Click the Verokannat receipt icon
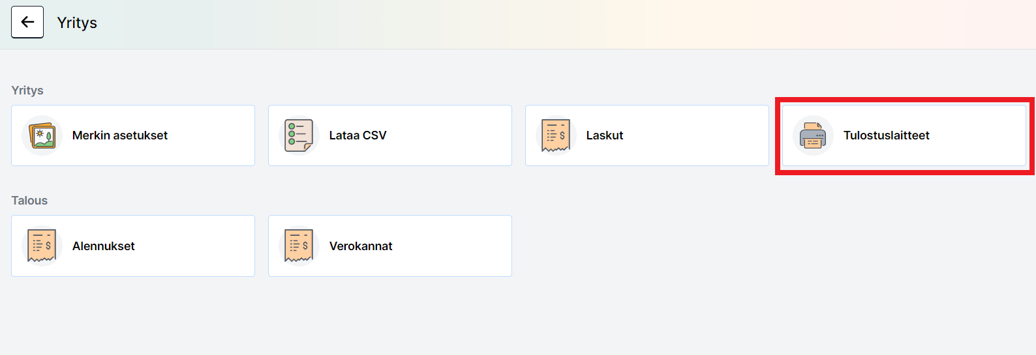The width and height of the screenshot is (1036, 355). point(299,246)
